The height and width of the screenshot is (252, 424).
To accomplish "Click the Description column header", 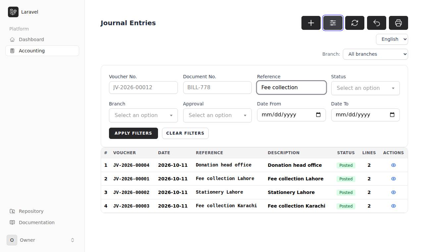I will 284,153.
